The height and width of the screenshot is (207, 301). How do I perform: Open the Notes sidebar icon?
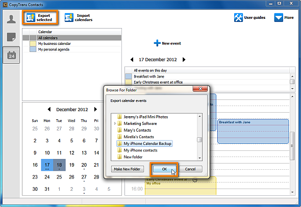pos(11,37)
